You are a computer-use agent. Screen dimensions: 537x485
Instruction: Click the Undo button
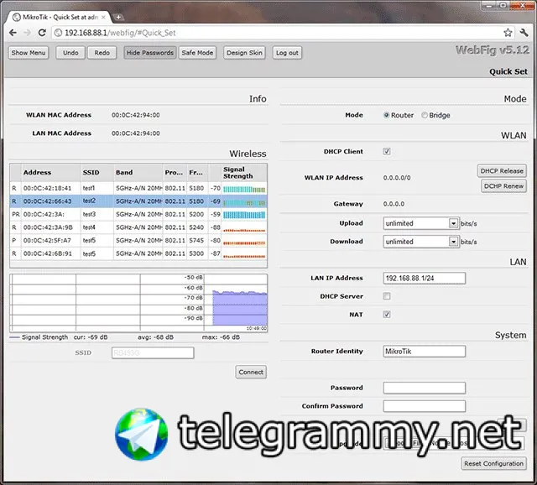click(70, 53)
